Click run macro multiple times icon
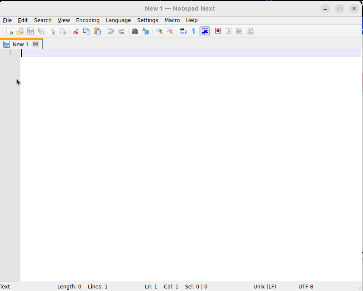This screenshot has height=291, width=363. [239, 31]
